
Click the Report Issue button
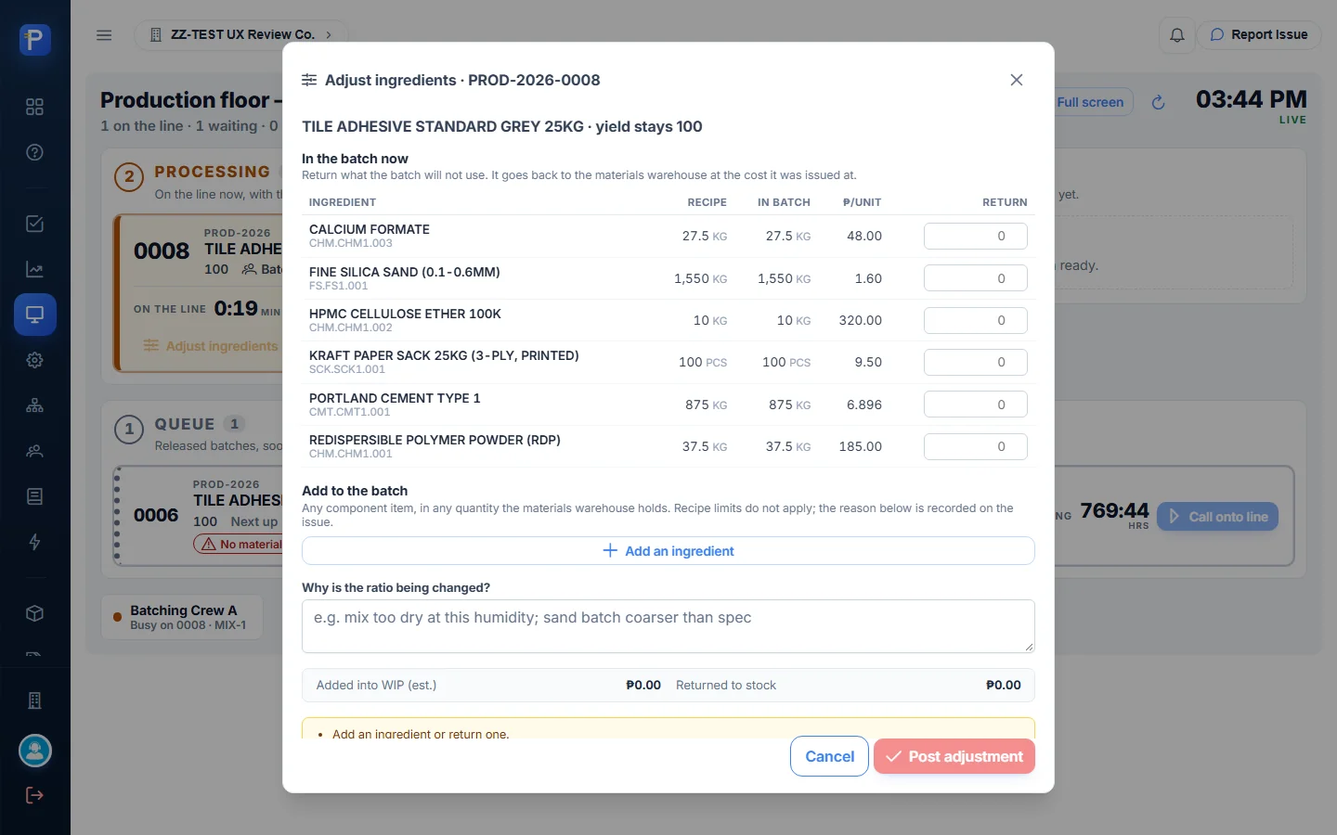pos(1258,34)
